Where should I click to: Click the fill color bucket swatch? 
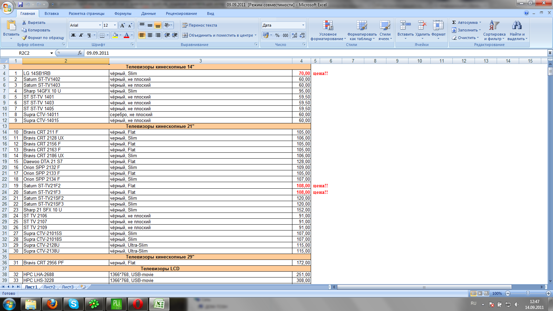[115, 35]
